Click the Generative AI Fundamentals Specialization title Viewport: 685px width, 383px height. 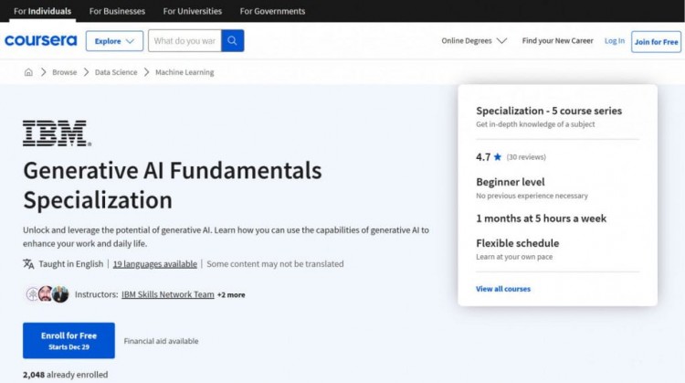(172, 185)
